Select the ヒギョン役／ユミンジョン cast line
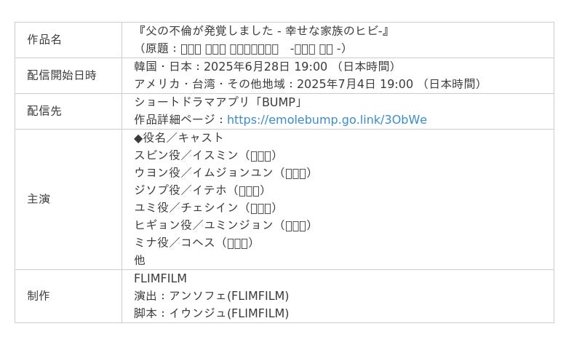This screenshot has height=345, width=582. [223, 225]
